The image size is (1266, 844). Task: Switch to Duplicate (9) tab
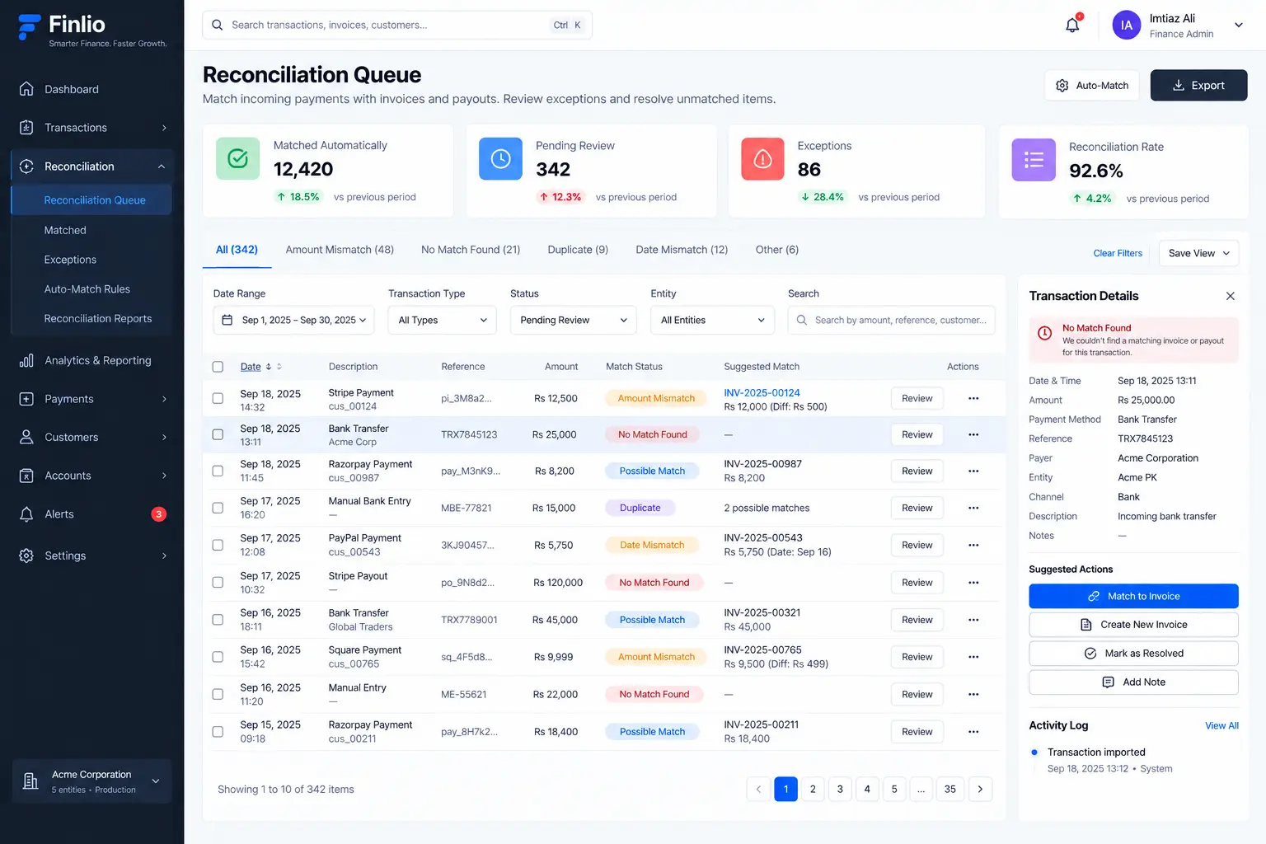pyautogui.click(x=578, y=250)
